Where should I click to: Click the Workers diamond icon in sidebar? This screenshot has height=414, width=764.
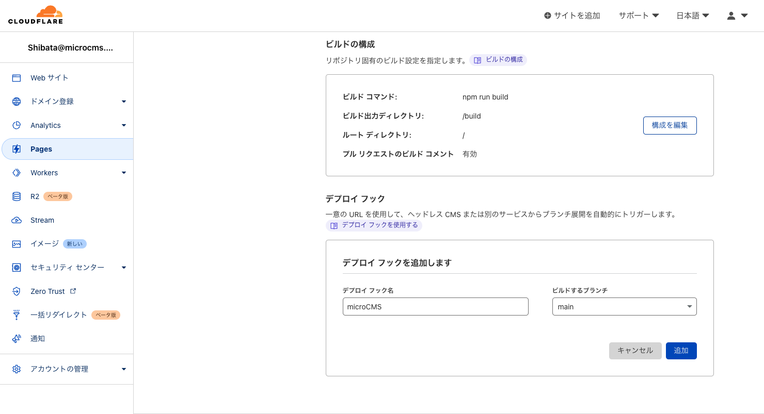pyautogui.click(x=17, y=173)
